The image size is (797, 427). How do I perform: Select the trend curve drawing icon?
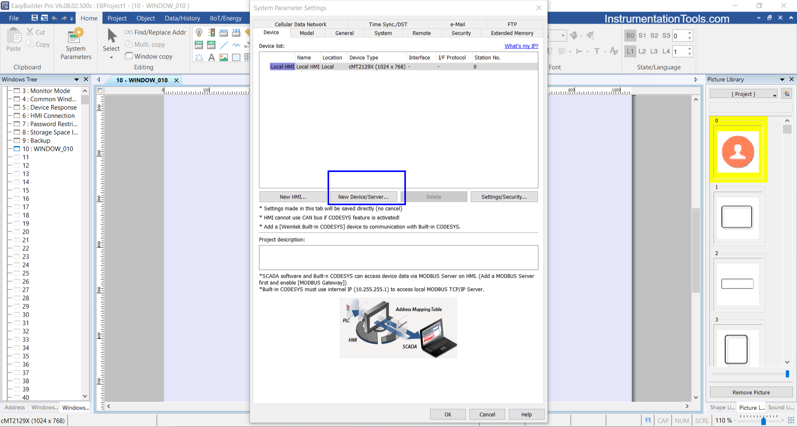coord(236,45)
